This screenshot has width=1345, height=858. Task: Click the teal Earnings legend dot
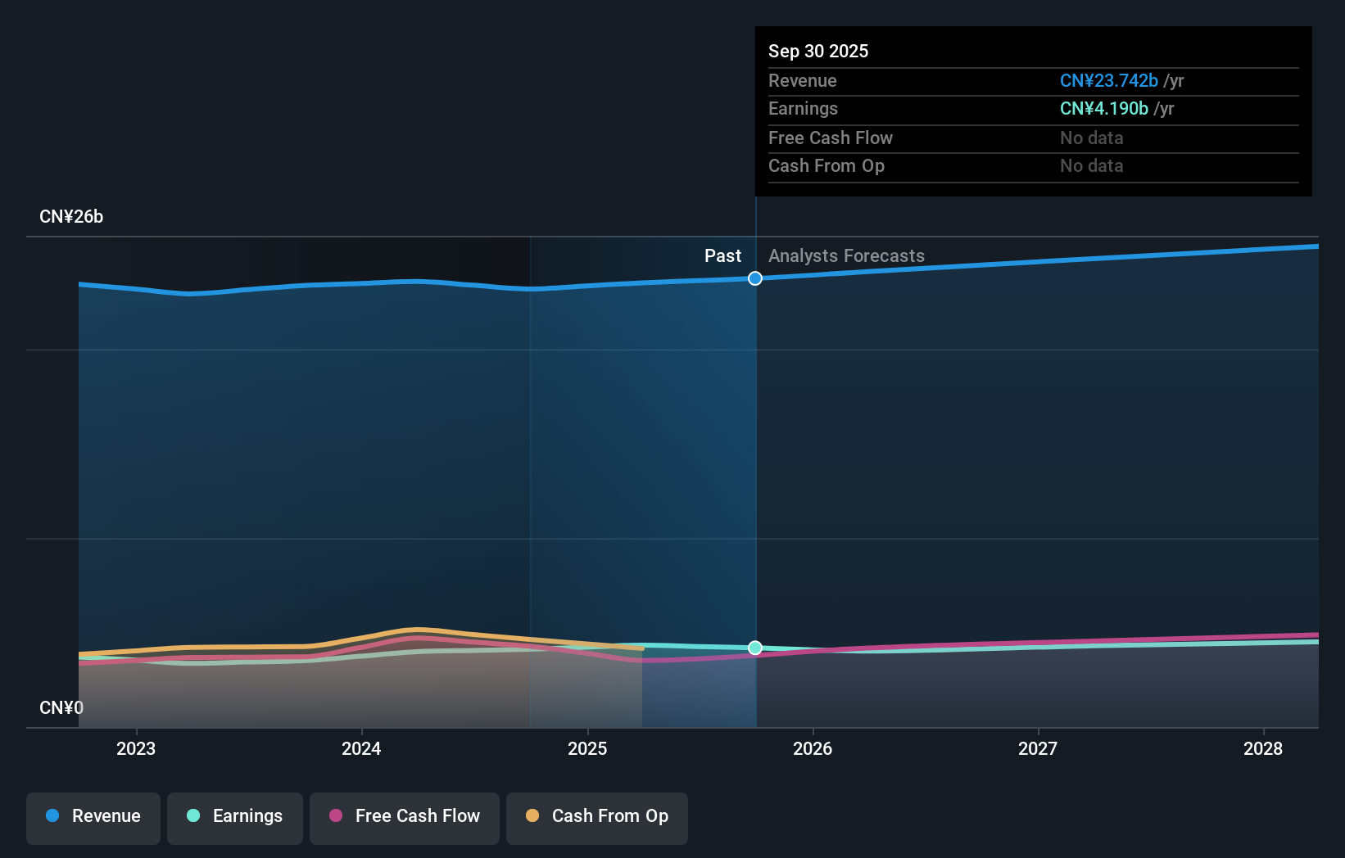pos(192,816)
